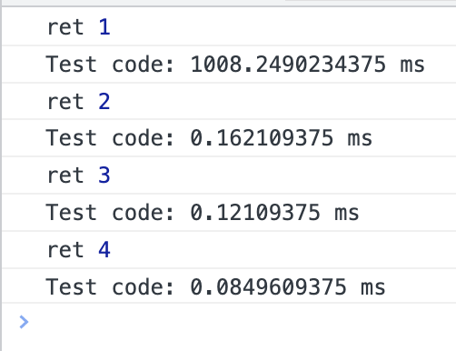The width and height of the screenshot is (456, 351).
Task: Click 'Test code:' label in last timing row
Action: (x=110, y=286)
